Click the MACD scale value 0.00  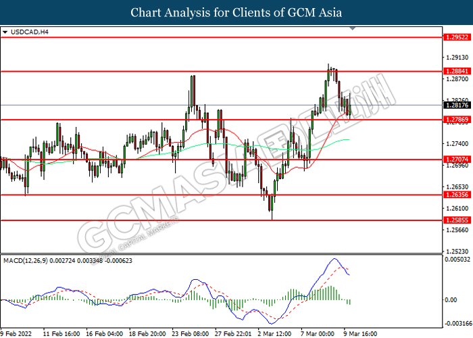[x=451, y=299]
